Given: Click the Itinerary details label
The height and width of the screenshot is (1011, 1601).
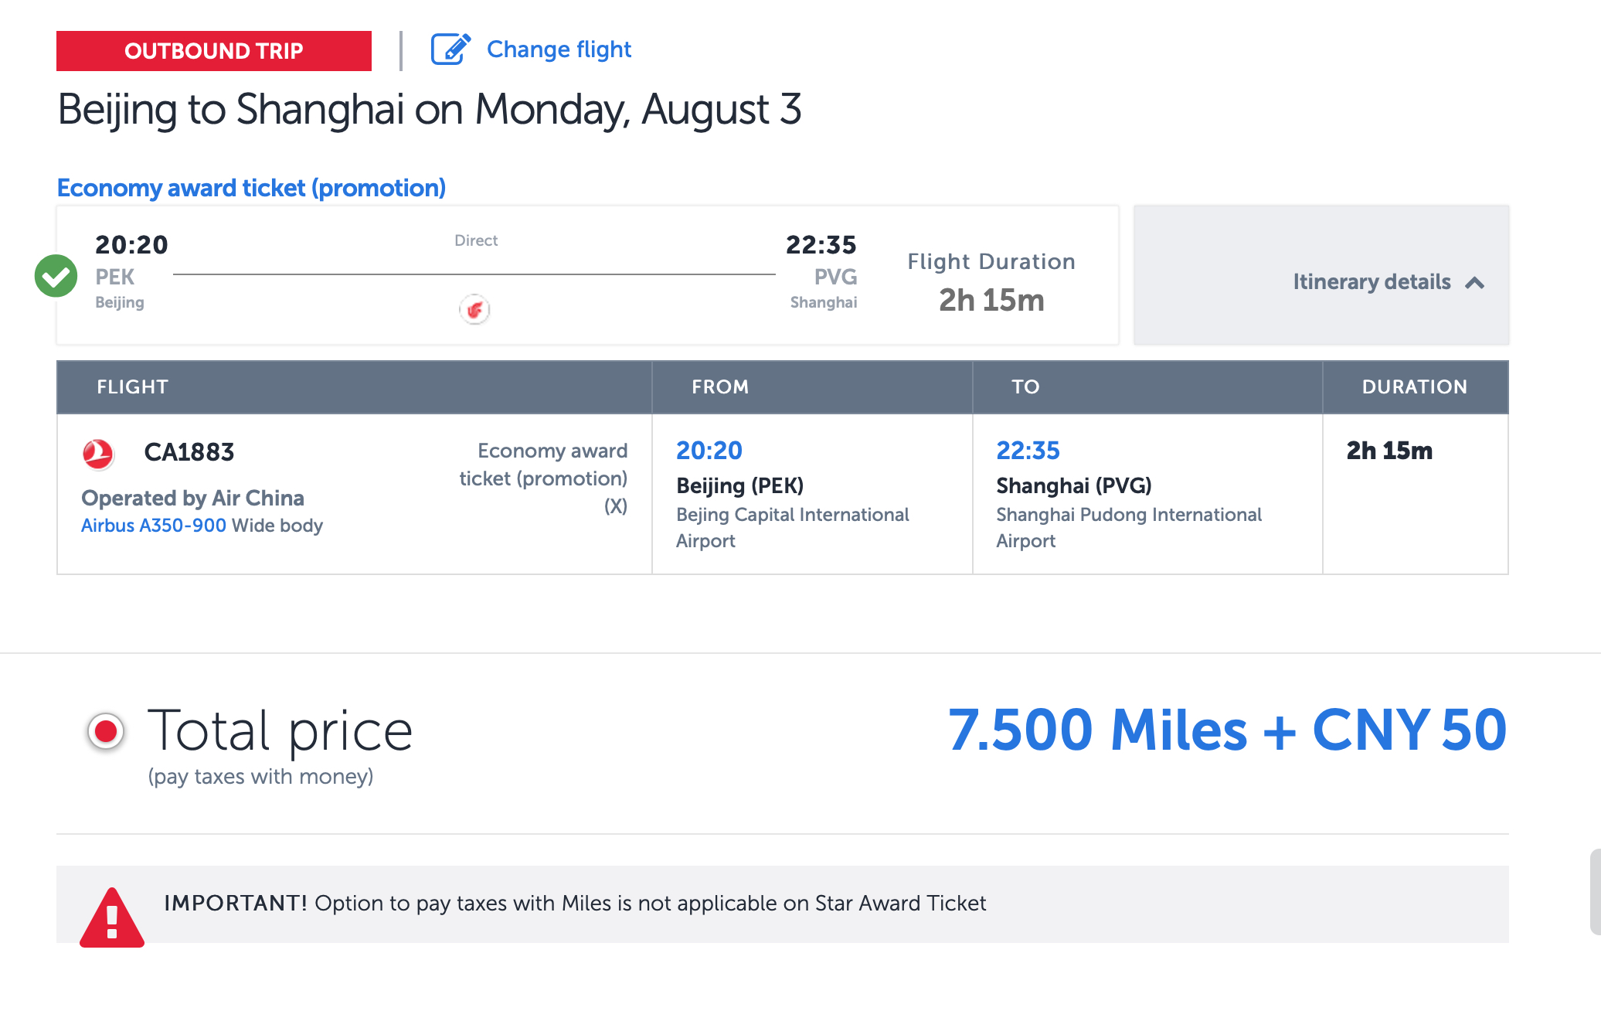Looking at the screenshot, I should tap(1372, 282).
